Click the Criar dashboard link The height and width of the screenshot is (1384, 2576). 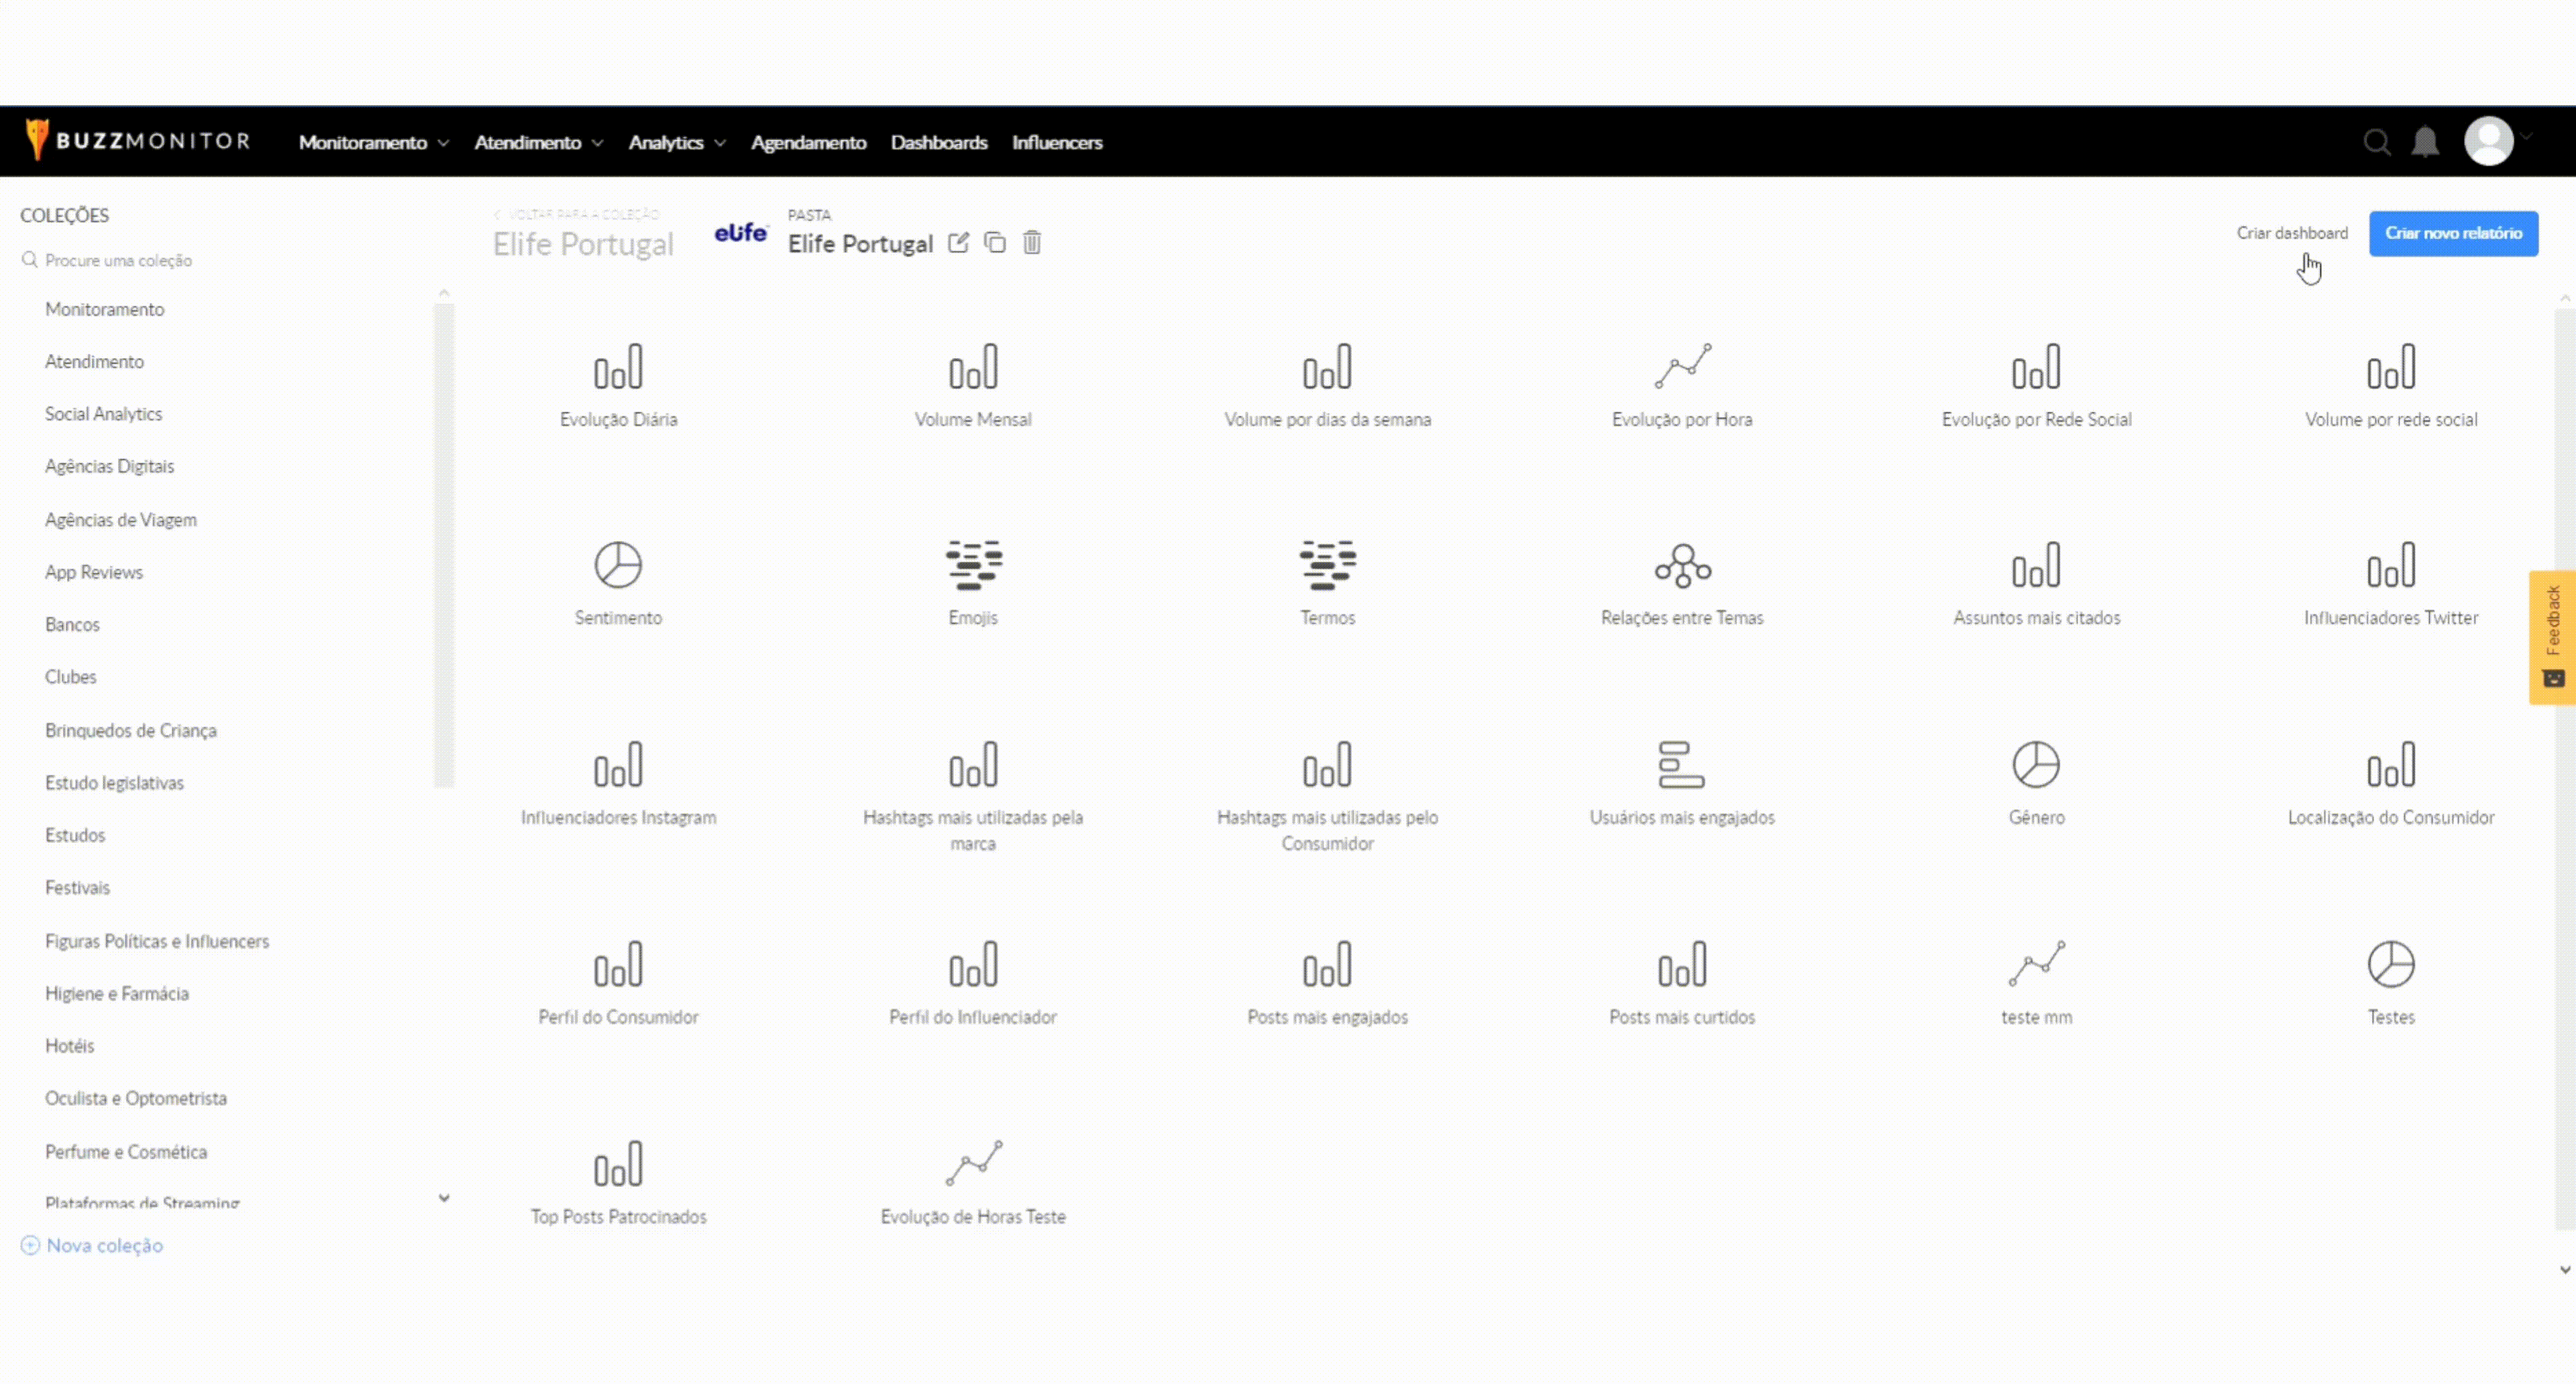click(x=2292, y=233)
